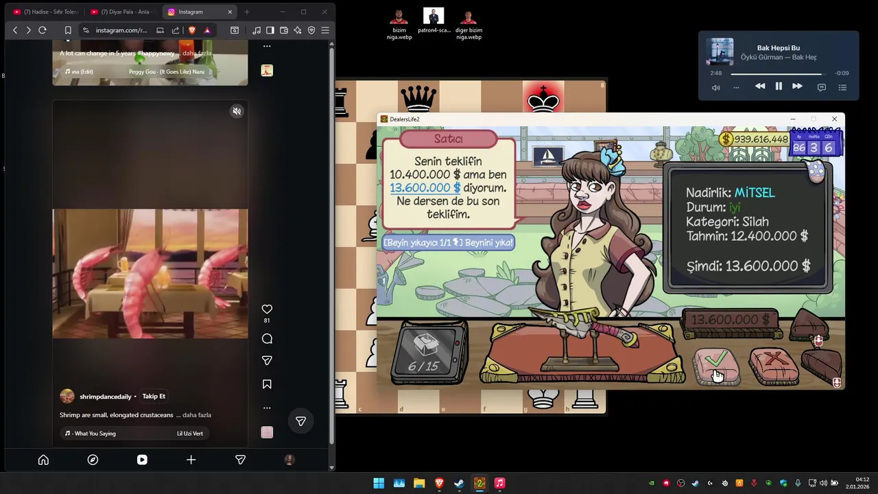Image resolution: width=878 pixels, height=494 pixels.
Task: Open Brave VPN shield icon
Action: tap(311, 30)
